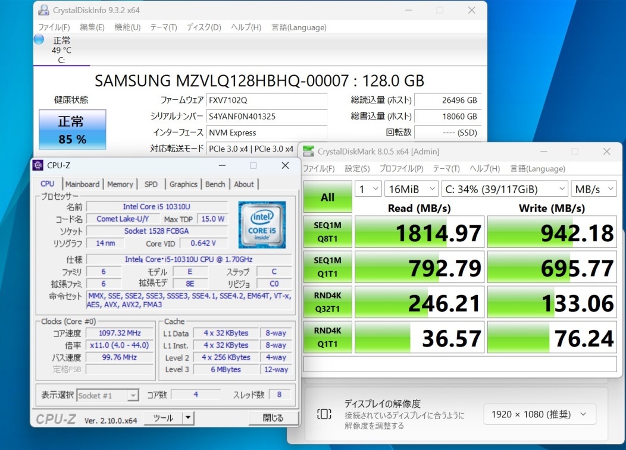
Task: Open the 16MiB test size dropdown
Action: click(x=411, y=188)
